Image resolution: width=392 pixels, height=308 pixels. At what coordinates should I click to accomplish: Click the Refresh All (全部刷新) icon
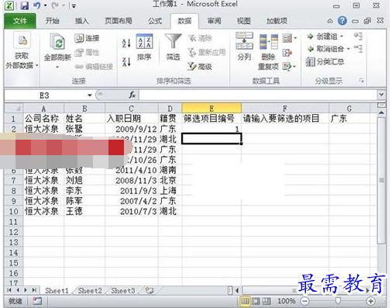[57, 41]
